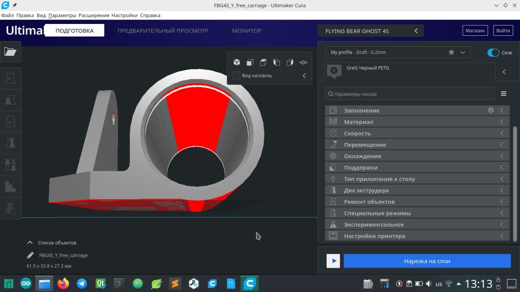This screenshot has width=520, height=292.
Task: Switch to ПРЕДВАРИТЕЛЬНЫЙ ПРОСМОТР stage tab
Action: point(163,30)
